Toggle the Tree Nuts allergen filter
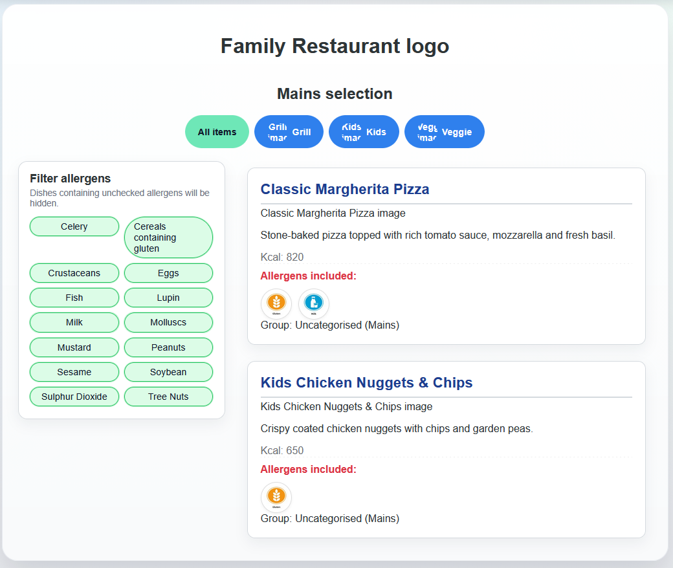673x568 pixels. [x=168, y=397]
